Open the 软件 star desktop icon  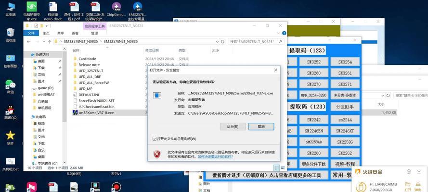[11, 138]
